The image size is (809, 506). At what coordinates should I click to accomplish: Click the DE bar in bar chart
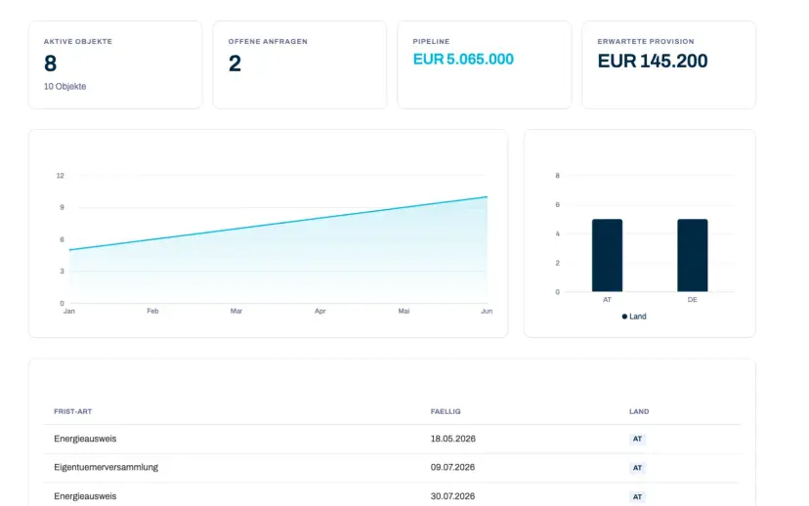[x=693, y=255]
